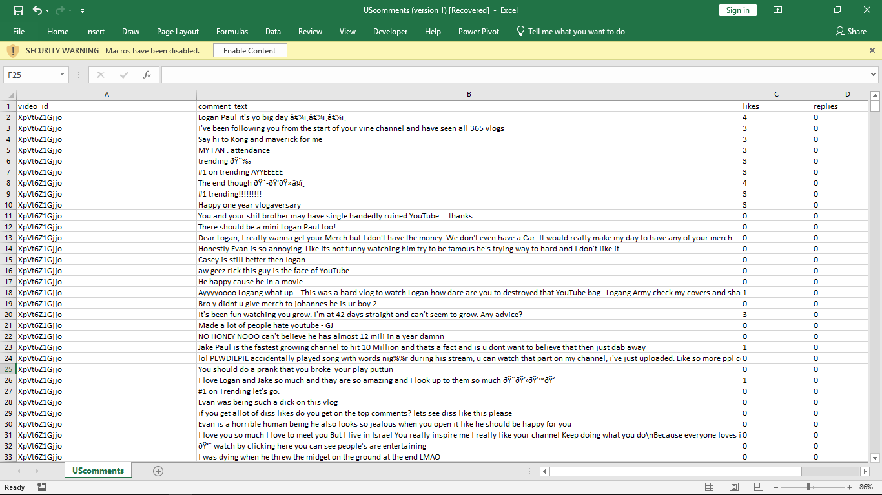Switch to the Home ribbon tab

click(x=57, y=32)
